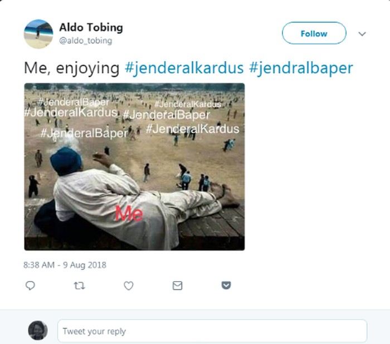Viewport: 390px width, 344px height.
Task: Expand the tweet options chevron menu
Action: point(362,33)
